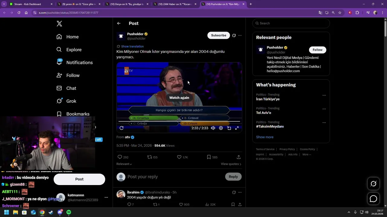The image size is (387, 217).
Task: Open View quotes
Action: [x=231, y=164]
